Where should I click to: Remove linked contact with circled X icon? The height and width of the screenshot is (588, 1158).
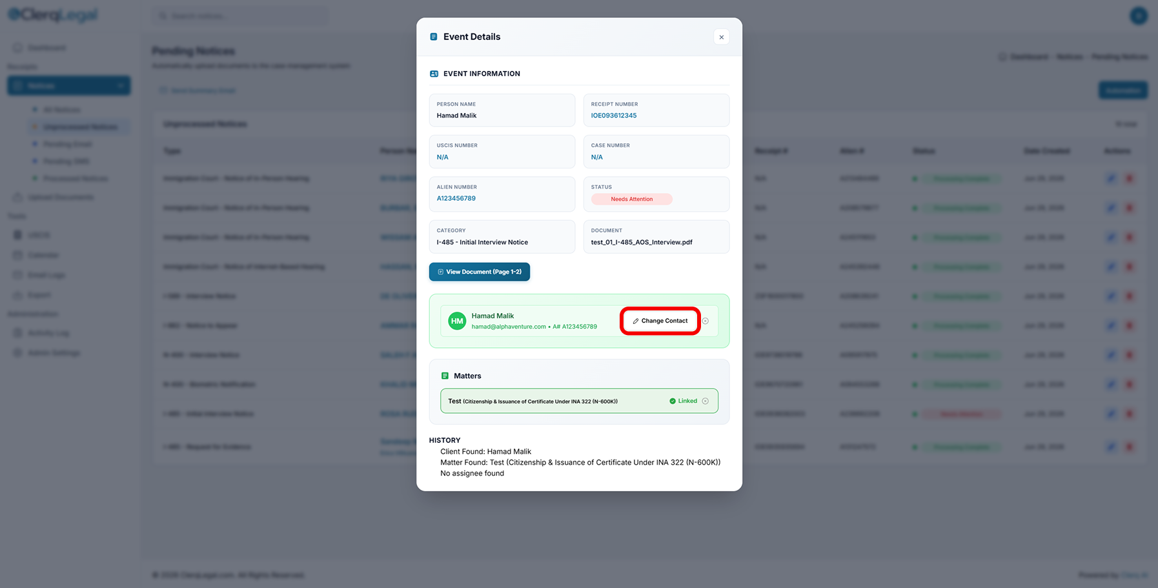pyautogui.click(x=705, y=321)
